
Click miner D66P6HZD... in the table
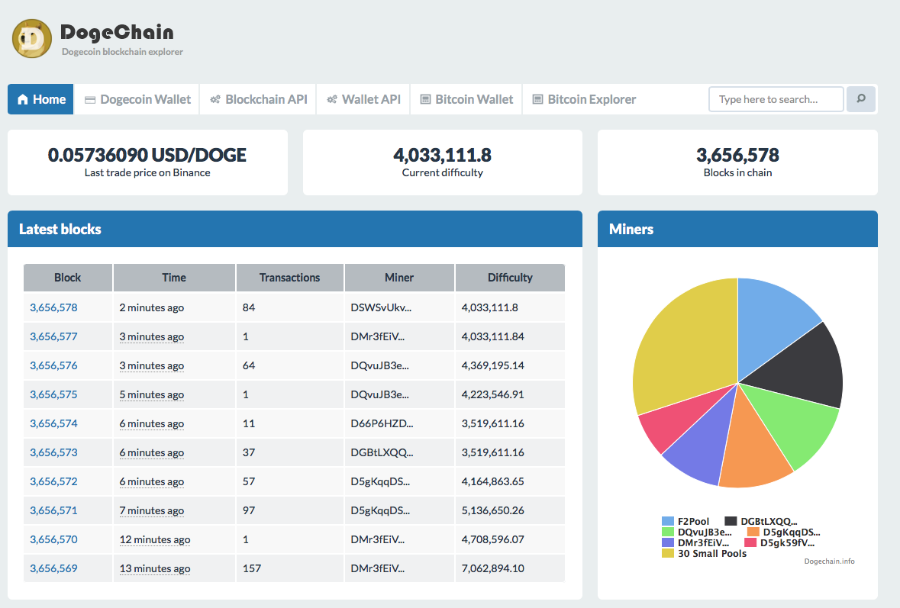click(382, 423)
